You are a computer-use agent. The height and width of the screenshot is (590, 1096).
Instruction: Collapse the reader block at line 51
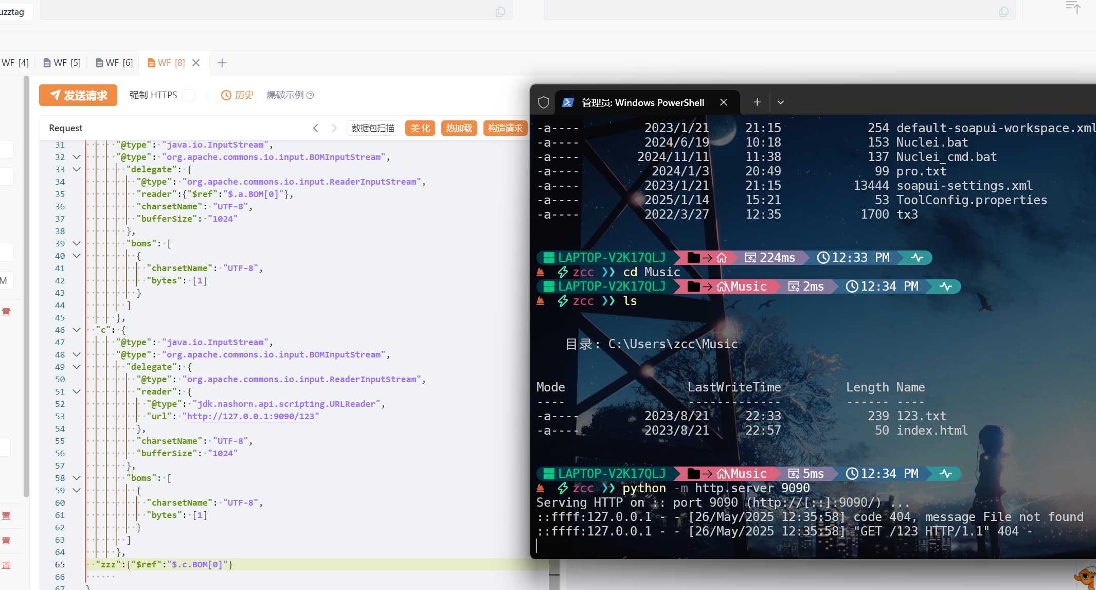(x=77, y=391)
